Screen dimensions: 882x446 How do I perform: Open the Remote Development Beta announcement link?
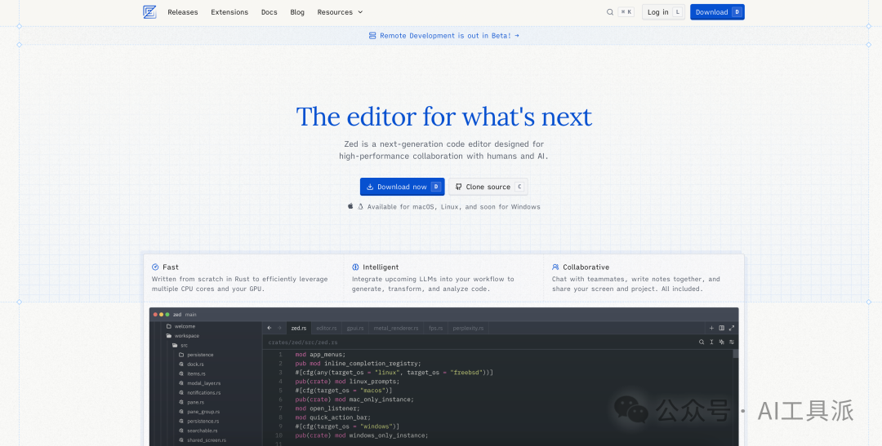(443, 35)
